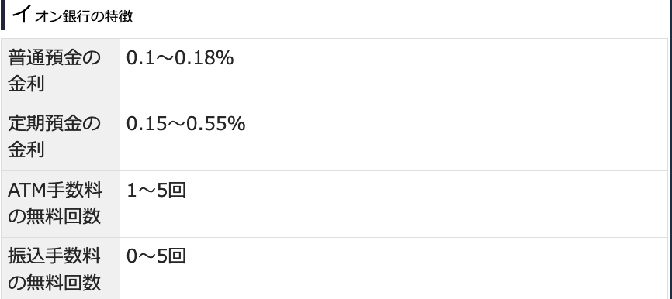Click the 0～5回 transfer free count

[156, 256]
